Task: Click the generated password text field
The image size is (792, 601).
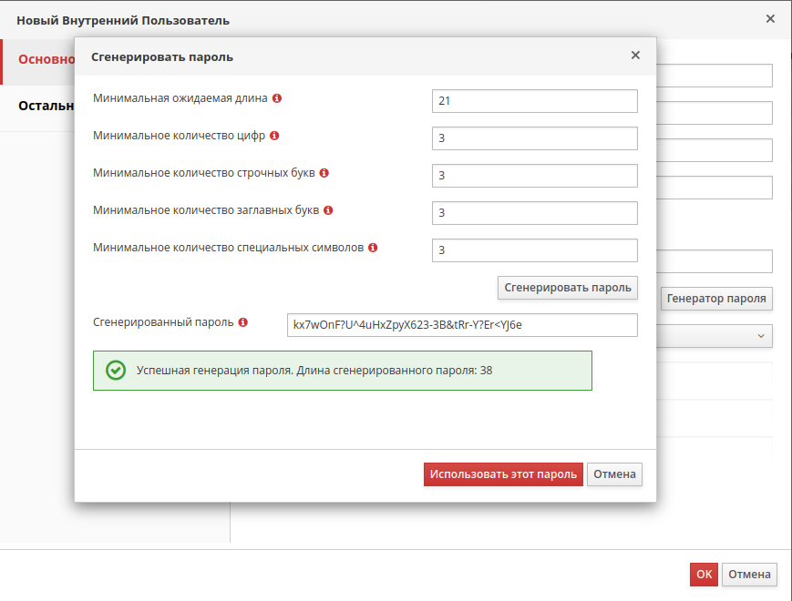Action: click(x=461, y=325)
